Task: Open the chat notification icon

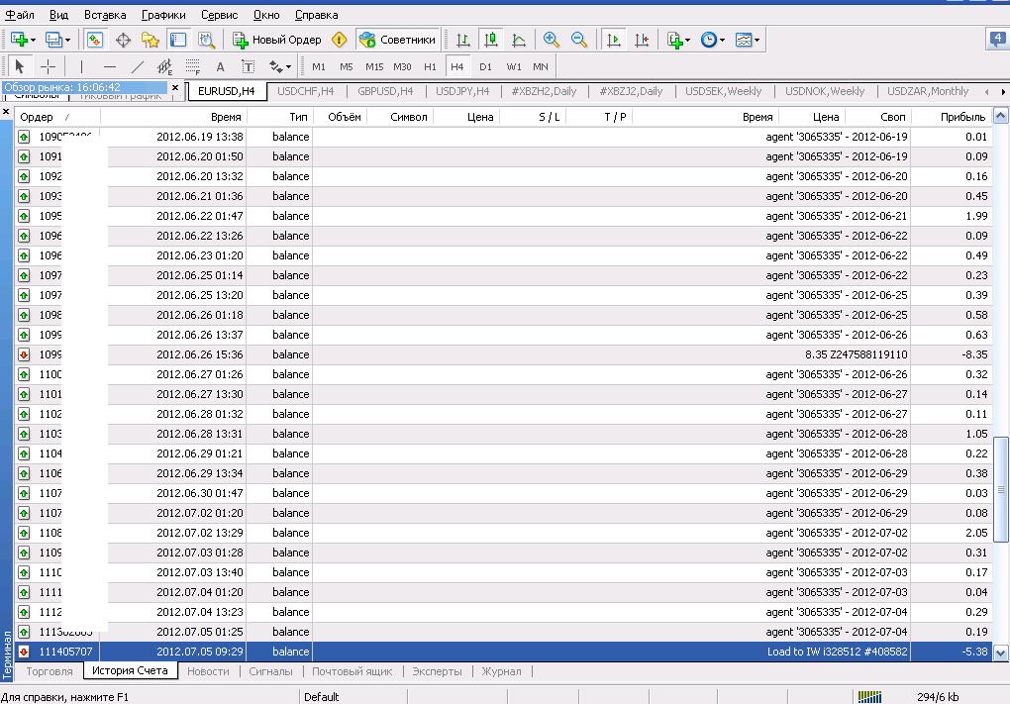Action: pos(997,39)
